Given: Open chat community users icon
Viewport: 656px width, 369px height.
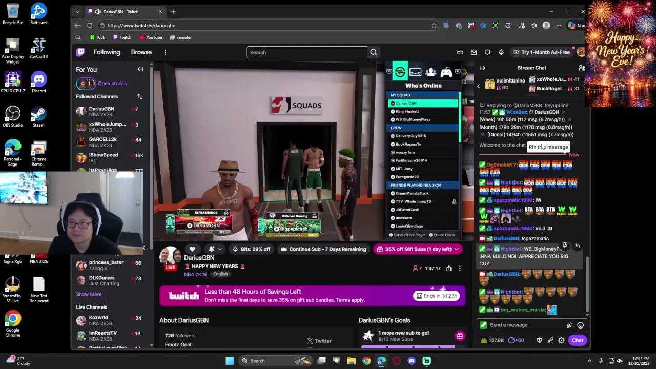Looking at the screenshot, I should tap(582, 68).
